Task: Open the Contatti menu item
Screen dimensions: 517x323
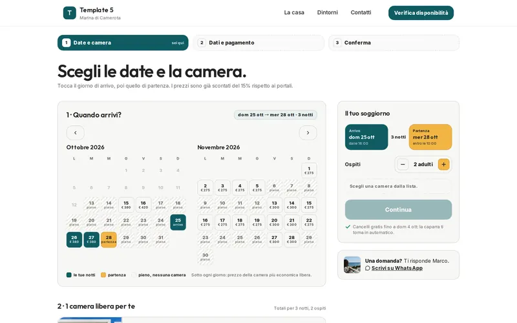Action: click(x=361, y=12)
